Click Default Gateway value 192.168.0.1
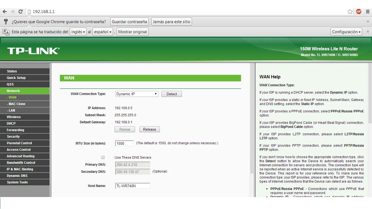Image resolution: width=372 pixels, height=209 pixels. point(123,122)
